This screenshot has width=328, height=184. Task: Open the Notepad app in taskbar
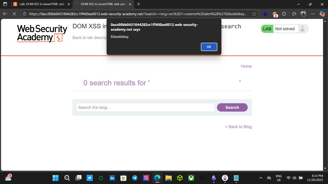236,178
